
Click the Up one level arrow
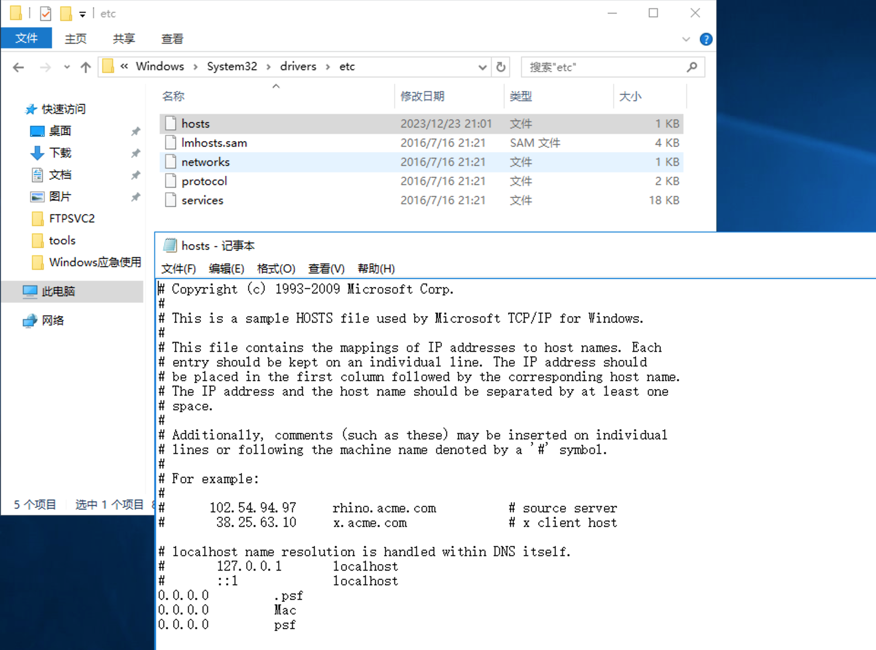point(85,67)
